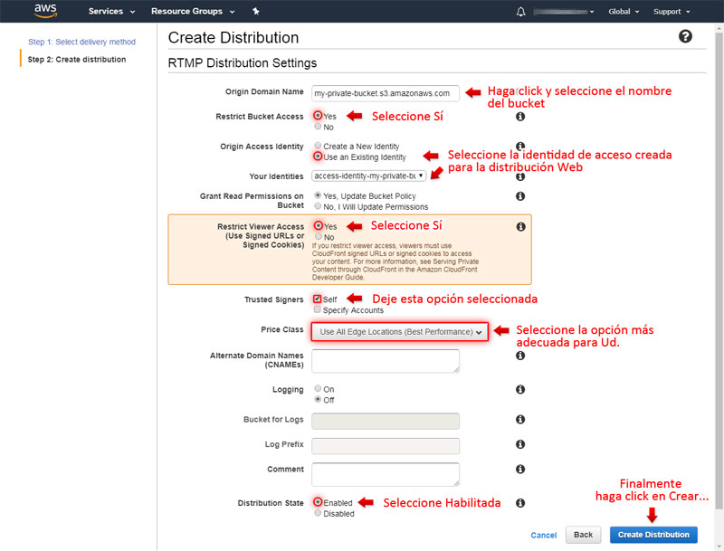Click the pin shortcut icon in navbar
724x551 pixels.
256,11
